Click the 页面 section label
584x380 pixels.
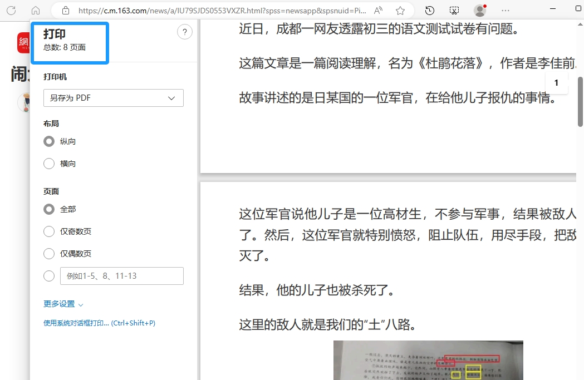pos(51,191)
